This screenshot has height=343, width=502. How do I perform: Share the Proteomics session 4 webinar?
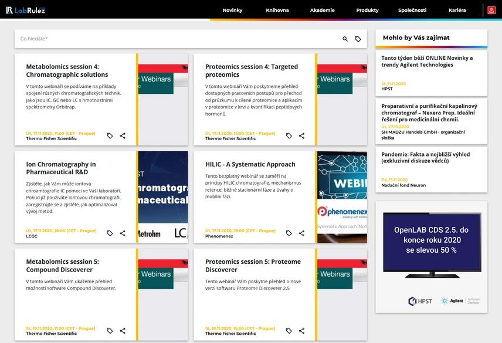pyautogui.click(x=301, y=135)
